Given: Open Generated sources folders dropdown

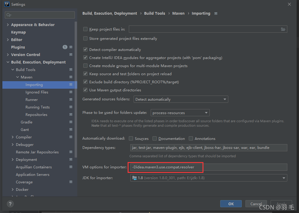Looking at the screenshot, I should point(181,99).
